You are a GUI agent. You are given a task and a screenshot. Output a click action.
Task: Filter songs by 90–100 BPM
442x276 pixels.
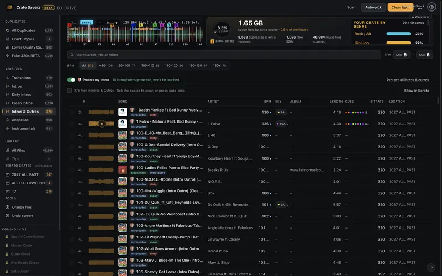pyautogui.click(x=127, y=65)
